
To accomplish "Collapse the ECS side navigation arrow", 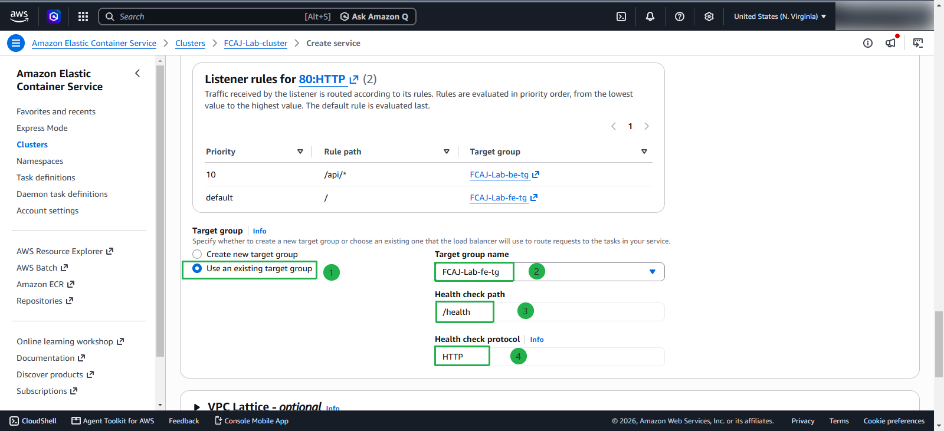I will [x=137, y=73].
